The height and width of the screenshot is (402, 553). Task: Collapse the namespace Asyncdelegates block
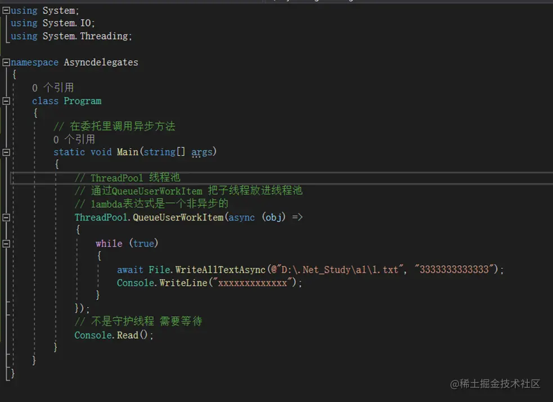tap(6, 62)
